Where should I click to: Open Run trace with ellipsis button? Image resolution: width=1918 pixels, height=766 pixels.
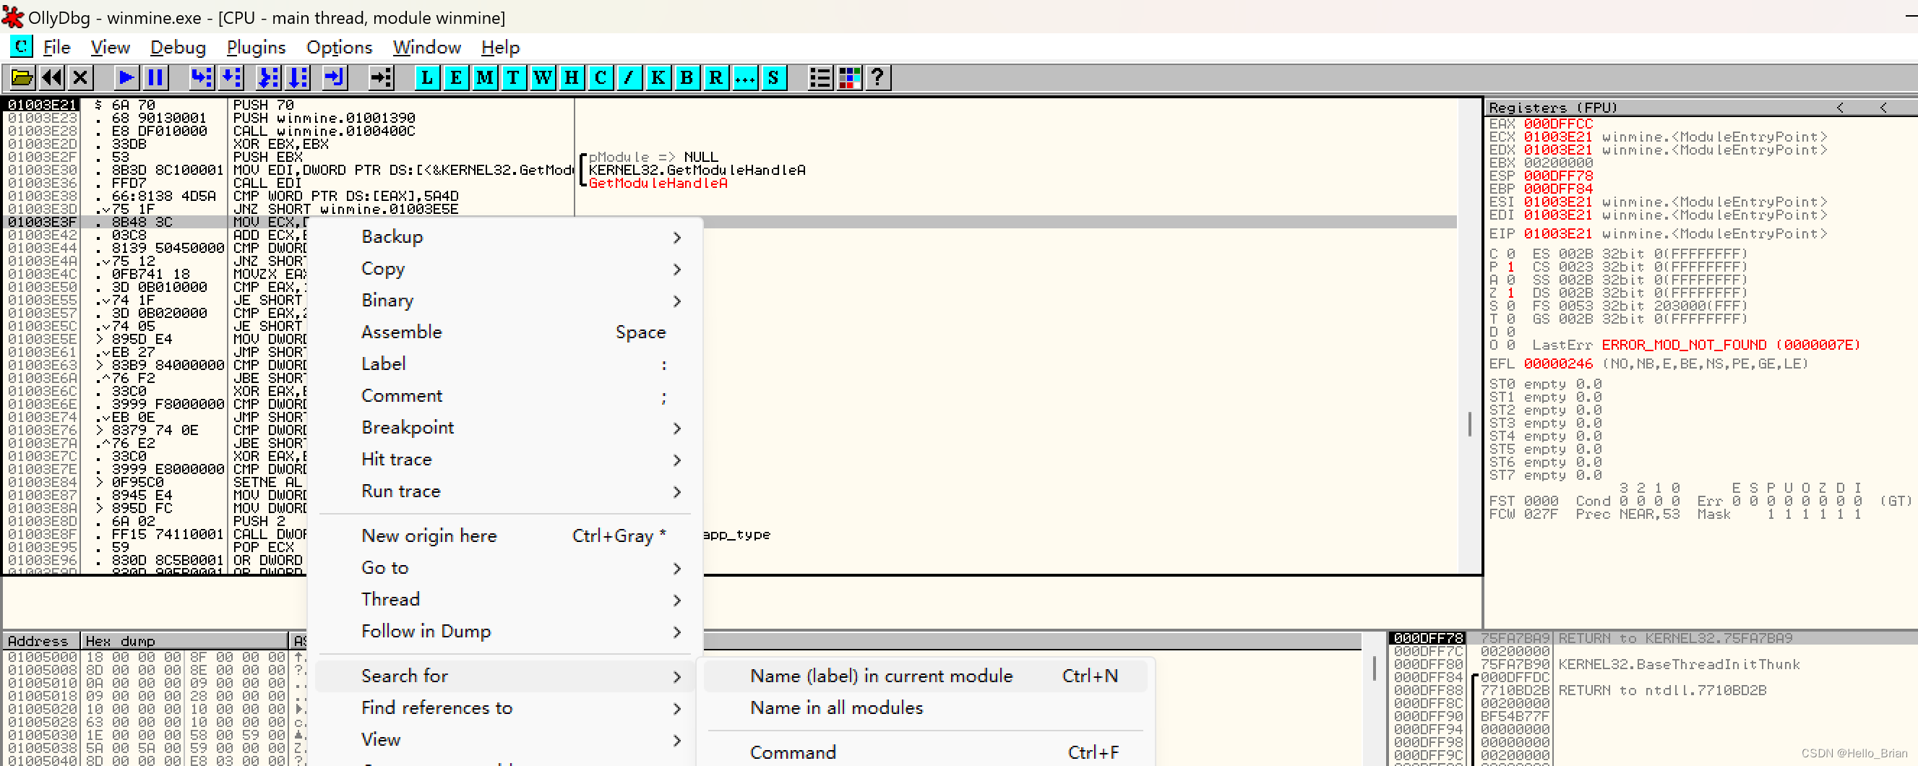click(744, 77)
